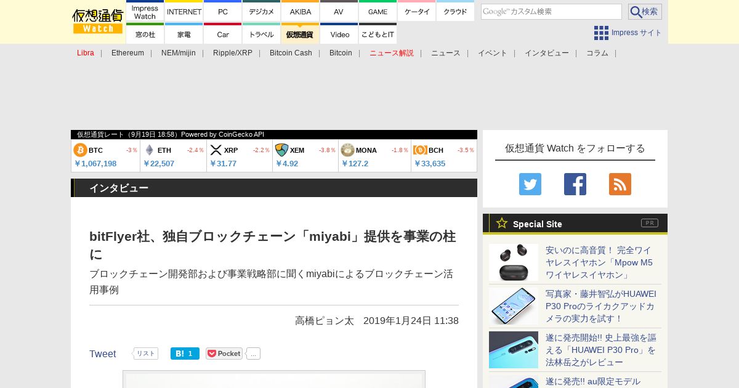Screen dimensions: 739x388
Task: Open ケータイ Watch tab
Action: [x=417, y=12]
